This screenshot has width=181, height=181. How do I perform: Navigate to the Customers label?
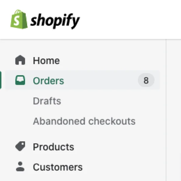point(58,167)
